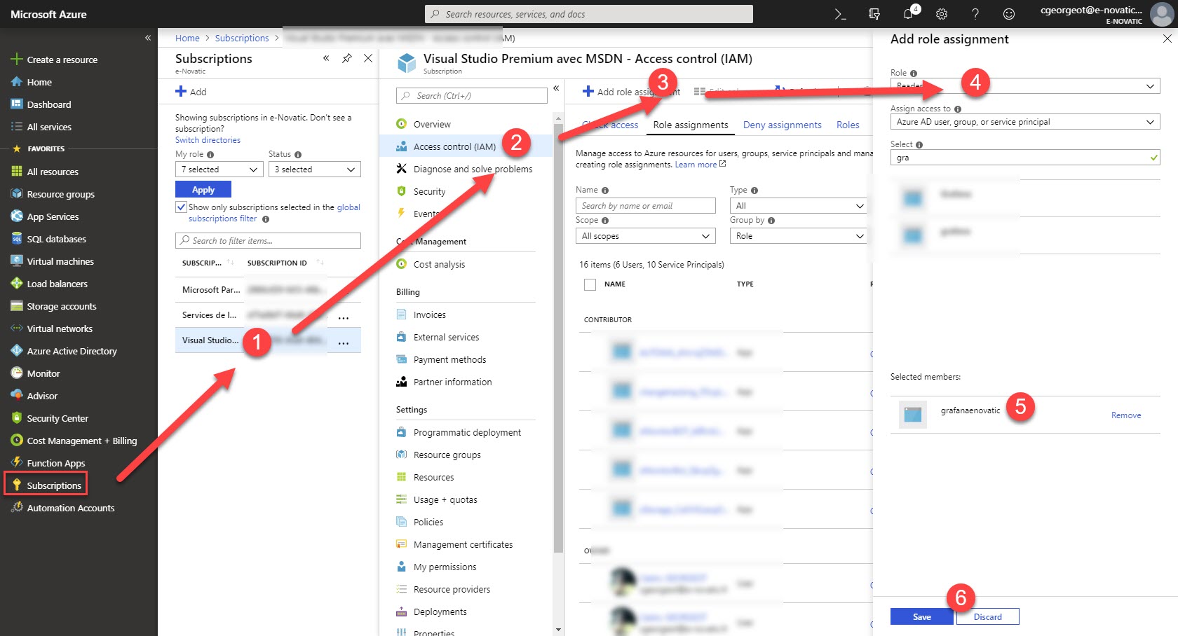This screenshot has height=636, width=1178.
Task: Open the Status 3 selected dropdown
Action: 315,170
